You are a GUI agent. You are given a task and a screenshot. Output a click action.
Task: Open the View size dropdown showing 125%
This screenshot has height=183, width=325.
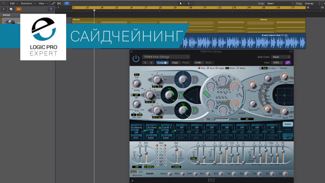[277, 63]
